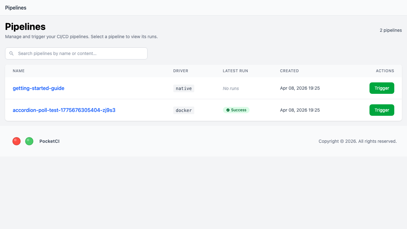Screen dimensions: 407x229
Task: Toggle sorting by the NAME column header
Action: point(18,71)
